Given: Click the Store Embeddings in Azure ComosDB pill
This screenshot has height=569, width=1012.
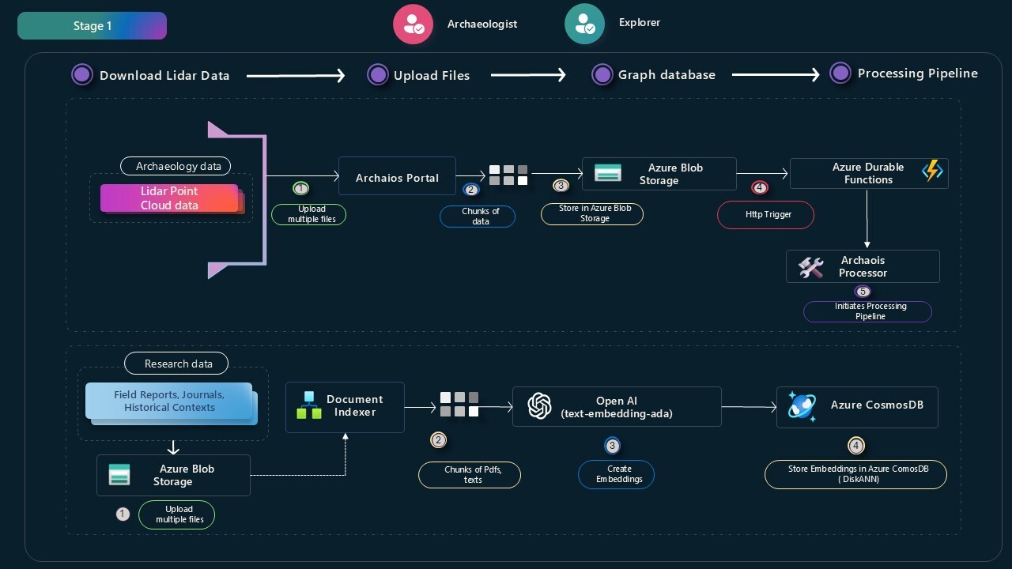Looking at the screenshot, I should click(x=855, y=475).
